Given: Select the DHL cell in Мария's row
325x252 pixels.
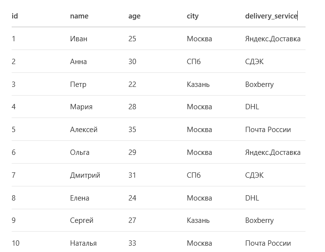Looking at the screenshot, I should point(252,107).
